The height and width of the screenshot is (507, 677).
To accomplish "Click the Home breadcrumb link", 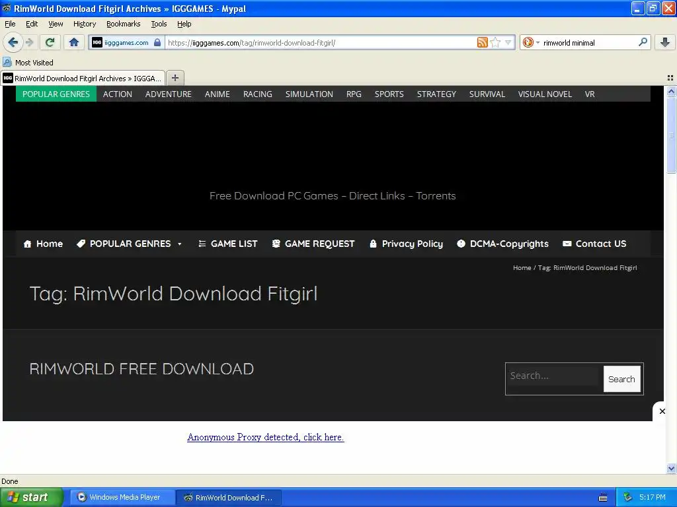I will (x=522, y=268).
